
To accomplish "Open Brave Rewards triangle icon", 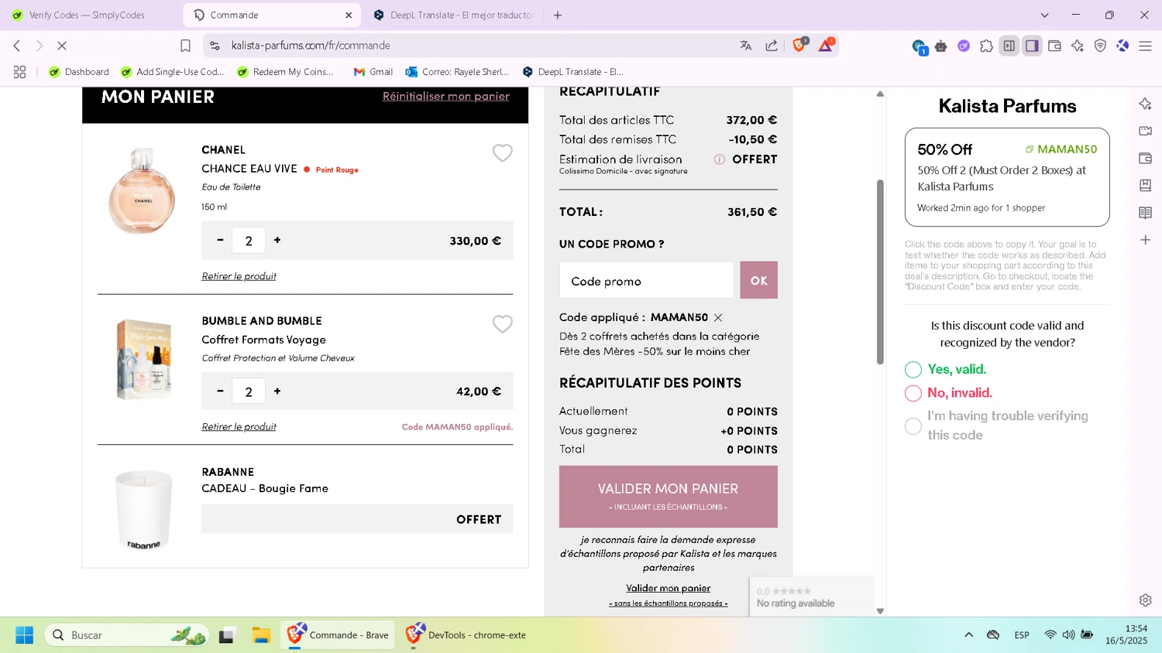I will click(826, 46).
